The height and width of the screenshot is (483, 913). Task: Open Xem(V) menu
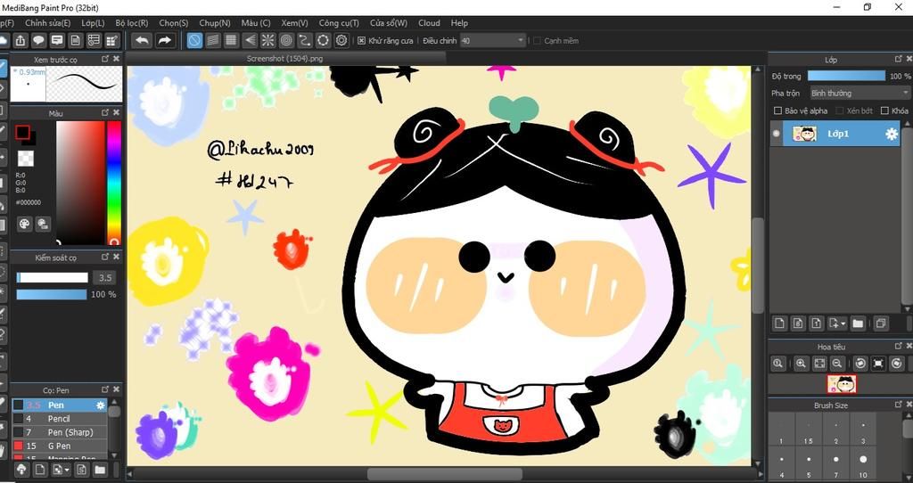294,23
